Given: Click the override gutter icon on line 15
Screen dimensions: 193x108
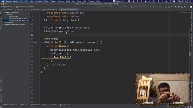Looking at the screenshot, I should [x=35, y=42].
